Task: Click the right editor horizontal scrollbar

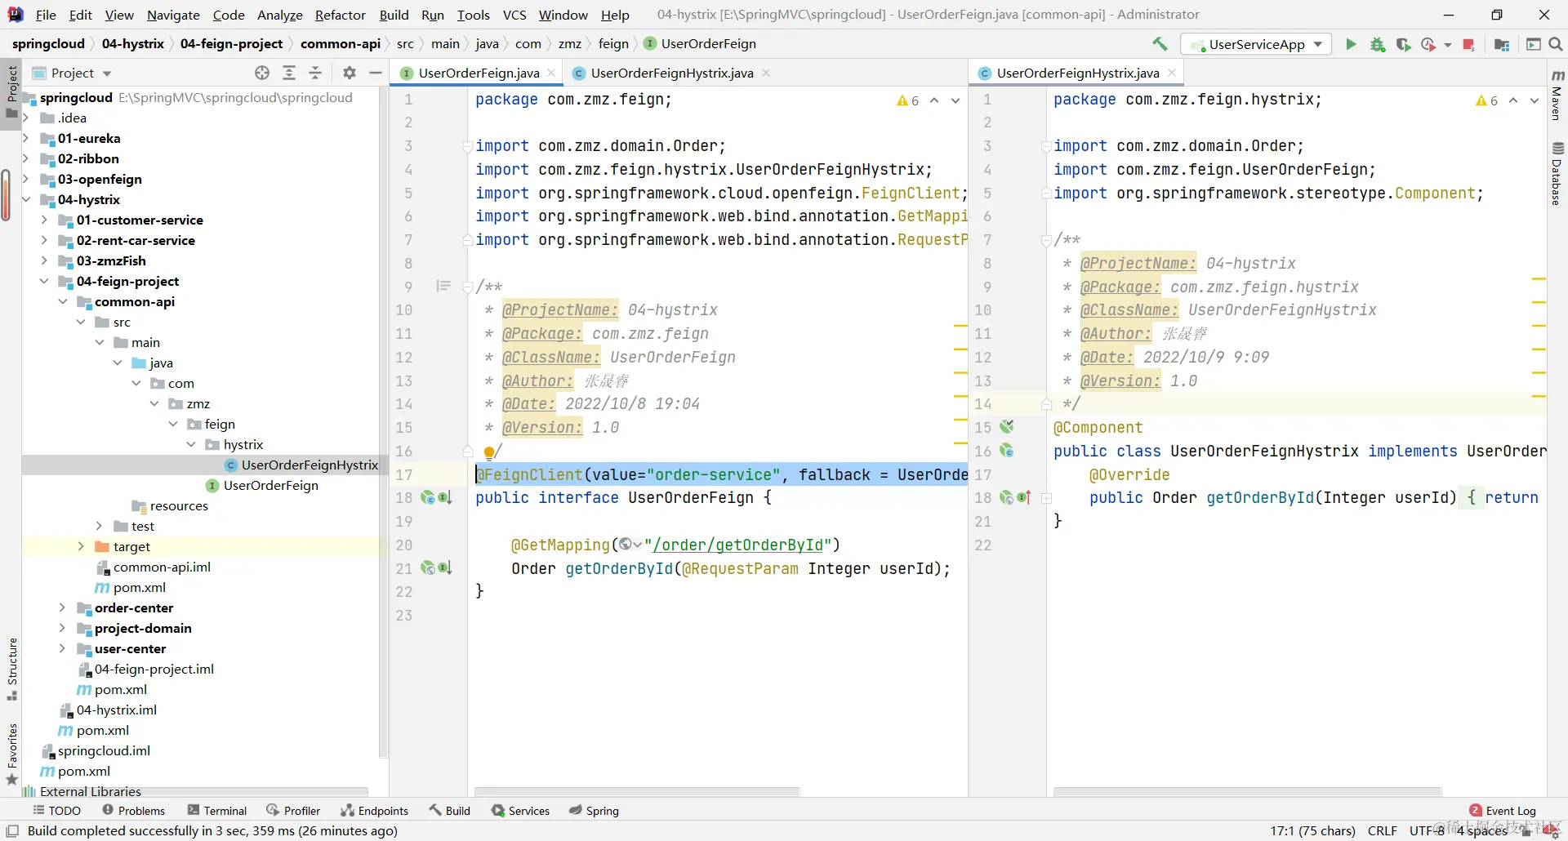Action: pyautogui.click(x=1247, y=791)
